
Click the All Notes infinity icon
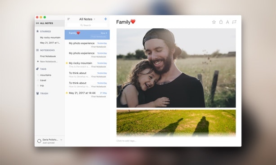click(37, 23)
